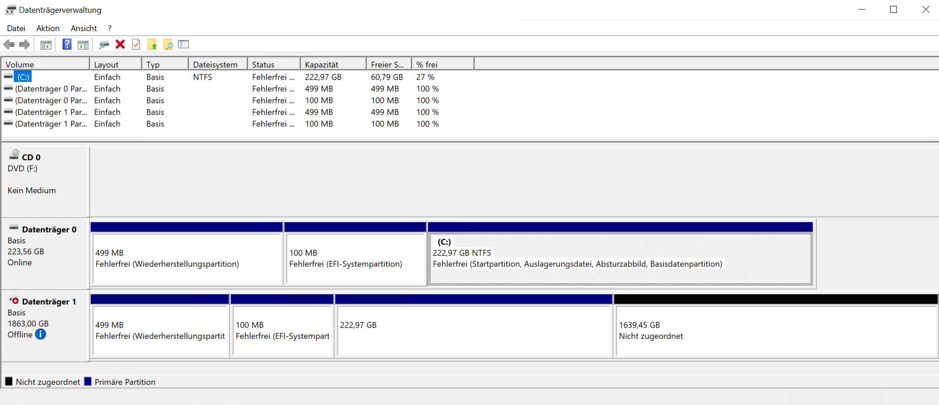939x405 pixels.
Task: Click the Kein Medium text
Action: click(32, 190)
